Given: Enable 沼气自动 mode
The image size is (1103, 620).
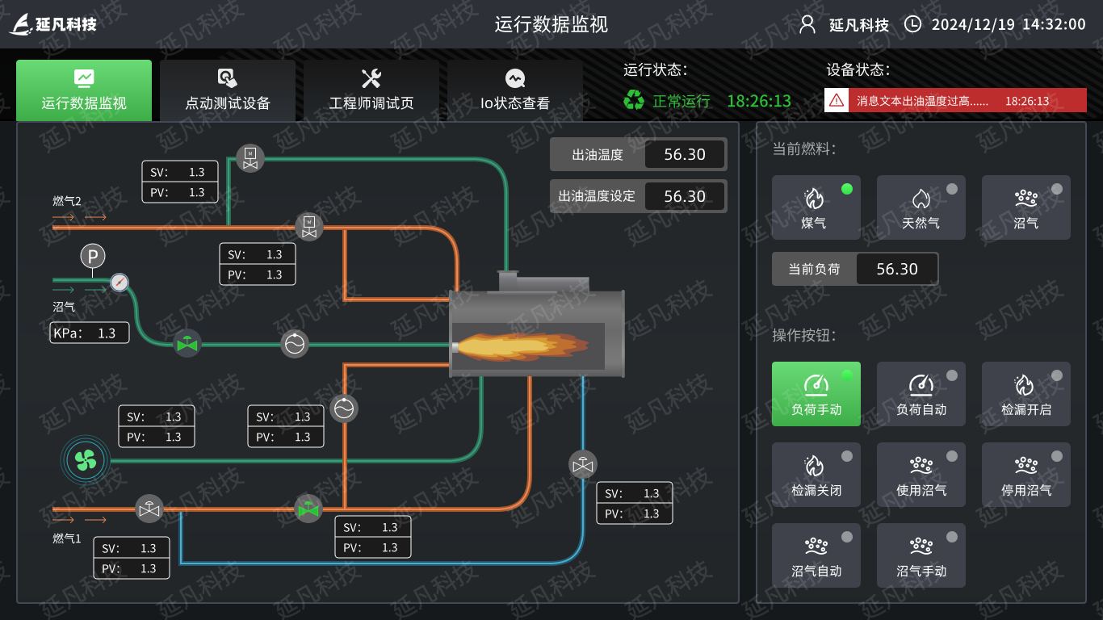Looking at the screenshot, I should (x=816, y=555).
